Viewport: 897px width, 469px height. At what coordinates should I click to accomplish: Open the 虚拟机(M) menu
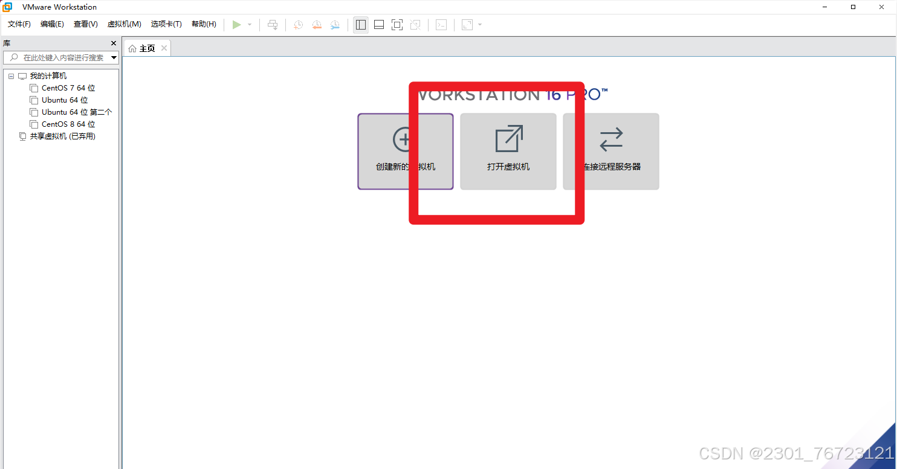pyautogui.click(x=125, y=24)
